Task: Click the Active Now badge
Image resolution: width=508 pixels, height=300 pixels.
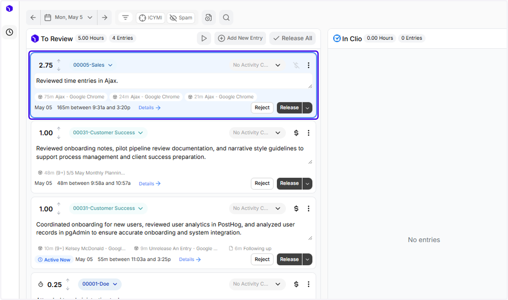Action: tap(54, 260)
